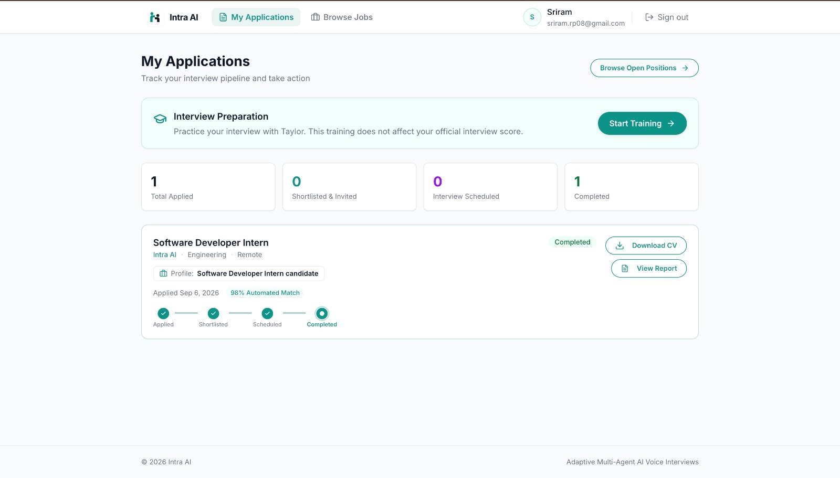Click the Completed step indicator

click(x=322, y=313)
